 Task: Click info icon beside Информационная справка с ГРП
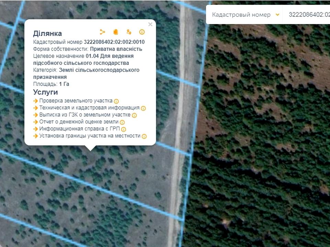[x=124, y=129]
